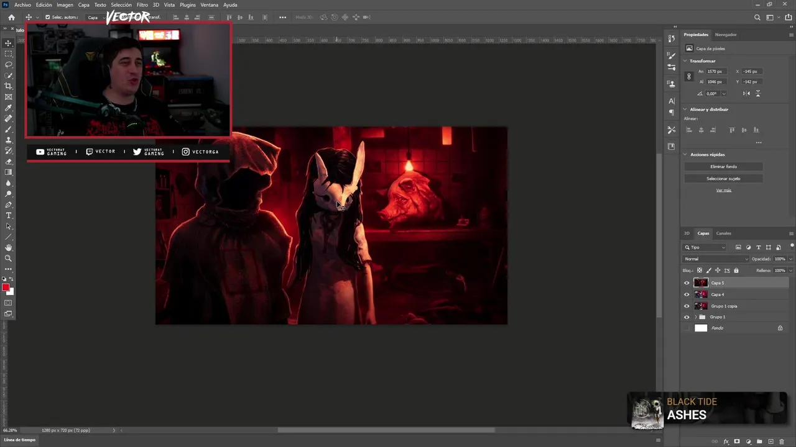Select the Eraser tool
796x447 pixels.
coord(8,161)
